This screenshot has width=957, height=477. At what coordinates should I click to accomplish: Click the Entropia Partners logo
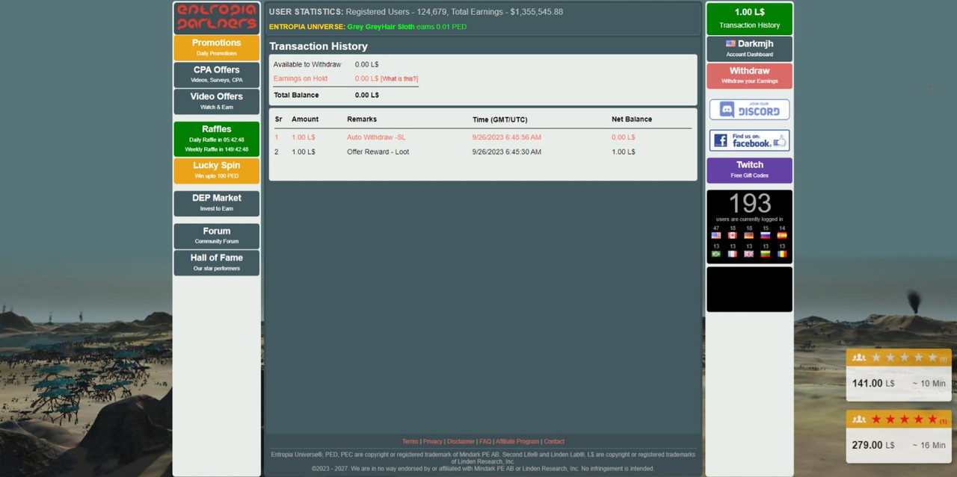[x=217, y=18]
